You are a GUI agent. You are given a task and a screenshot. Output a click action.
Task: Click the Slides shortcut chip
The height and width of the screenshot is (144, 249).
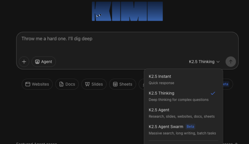coord(94,84)
